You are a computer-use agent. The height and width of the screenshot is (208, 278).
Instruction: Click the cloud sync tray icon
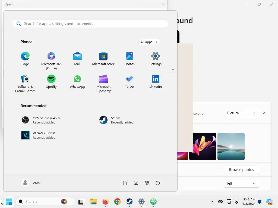(x=220, y=201)
